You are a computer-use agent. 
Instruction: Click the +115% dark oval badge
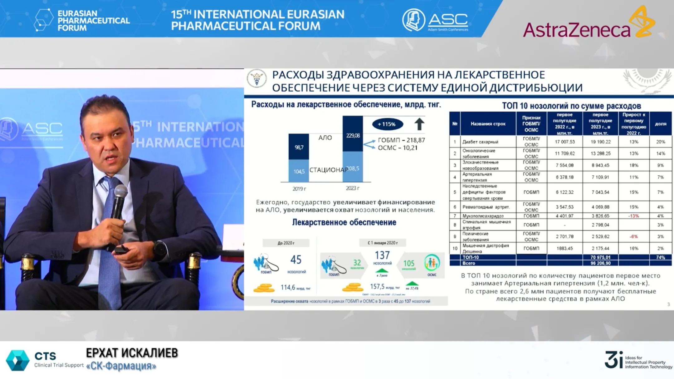pyautogui.click(x=387, y=124)
